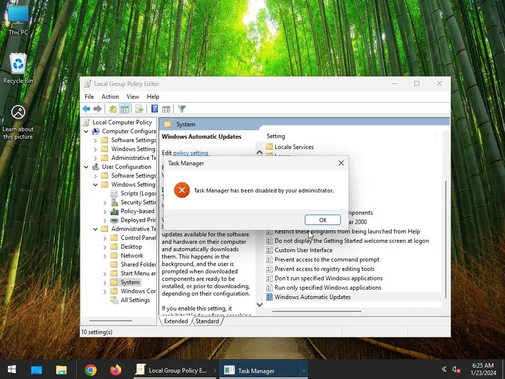Open File Explorer from the taskbar
This screenshot has height=379, width=505.
(61, 370)
